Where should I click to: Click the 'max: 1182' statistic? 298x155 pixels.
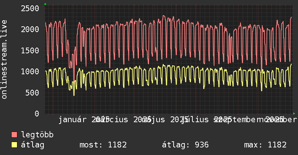tap(265, 145)
